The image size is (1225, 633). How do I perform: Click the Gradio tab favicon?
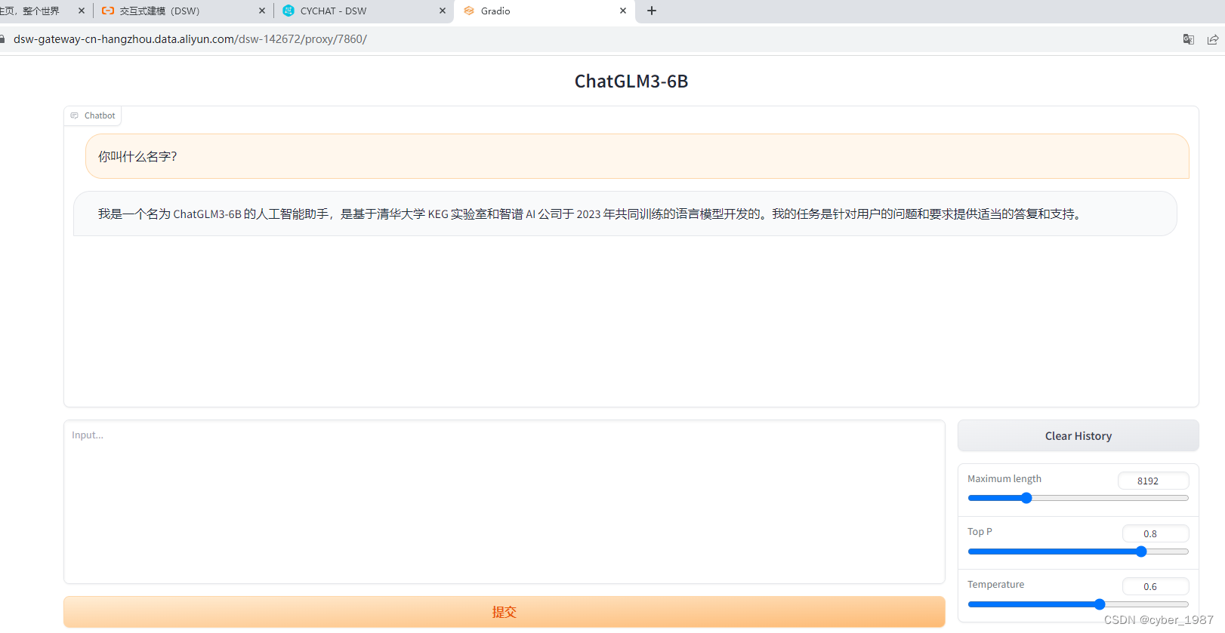point(469,11)
